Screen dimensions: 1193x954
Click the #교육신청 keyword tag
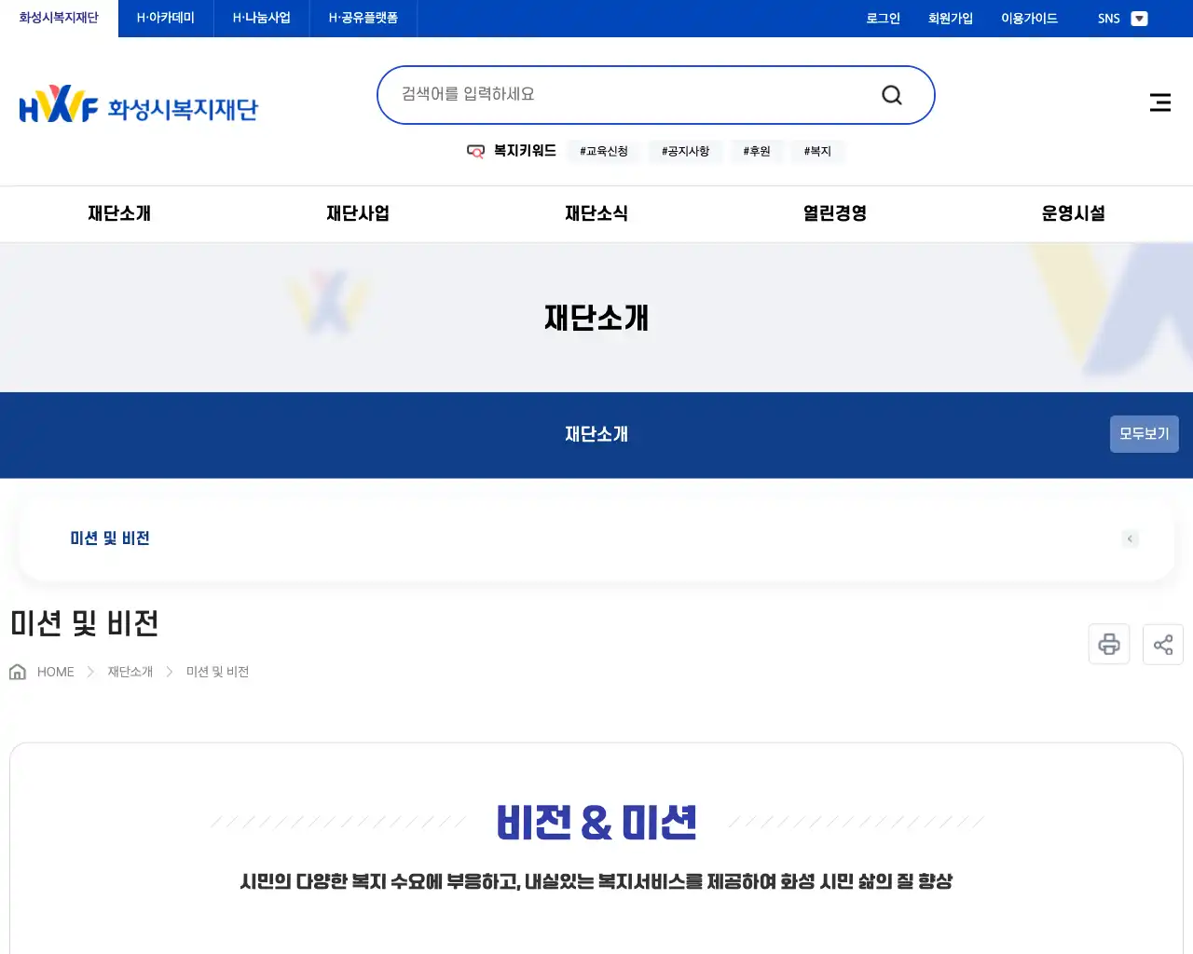(x=603, y=151)
